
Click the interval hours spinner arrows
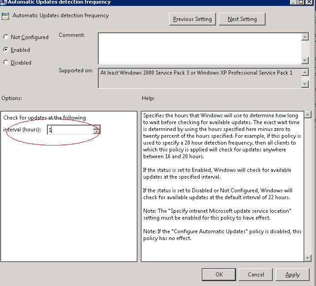coord(96,130)
